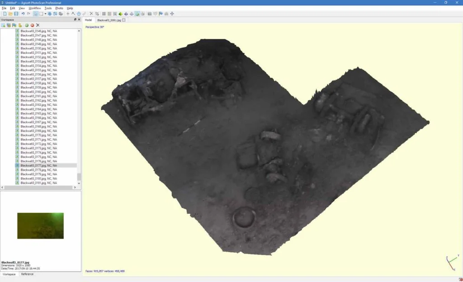Open the File menu

pyautogui.click(x=4, y=8)
